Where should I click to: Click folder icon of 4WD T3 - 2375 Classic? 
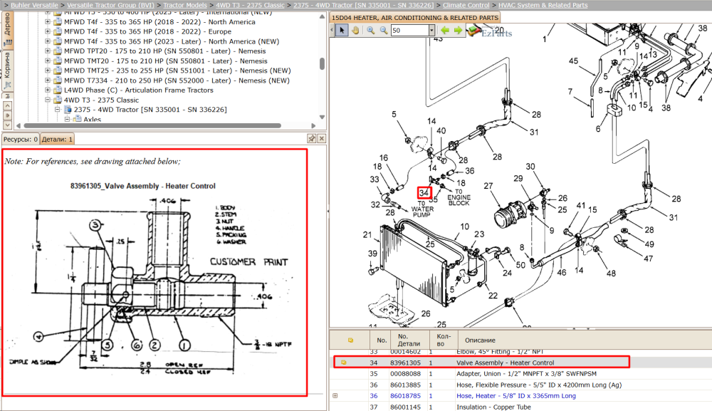point(58,100)
